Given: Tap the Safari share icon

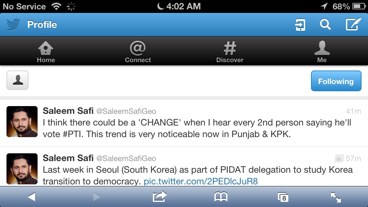Looking at the screenshot, I should tap(159, 197).
